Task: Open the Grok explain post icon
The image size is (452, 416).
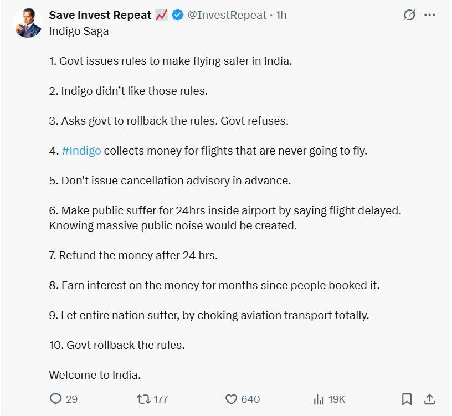Action: coord(409,16)
